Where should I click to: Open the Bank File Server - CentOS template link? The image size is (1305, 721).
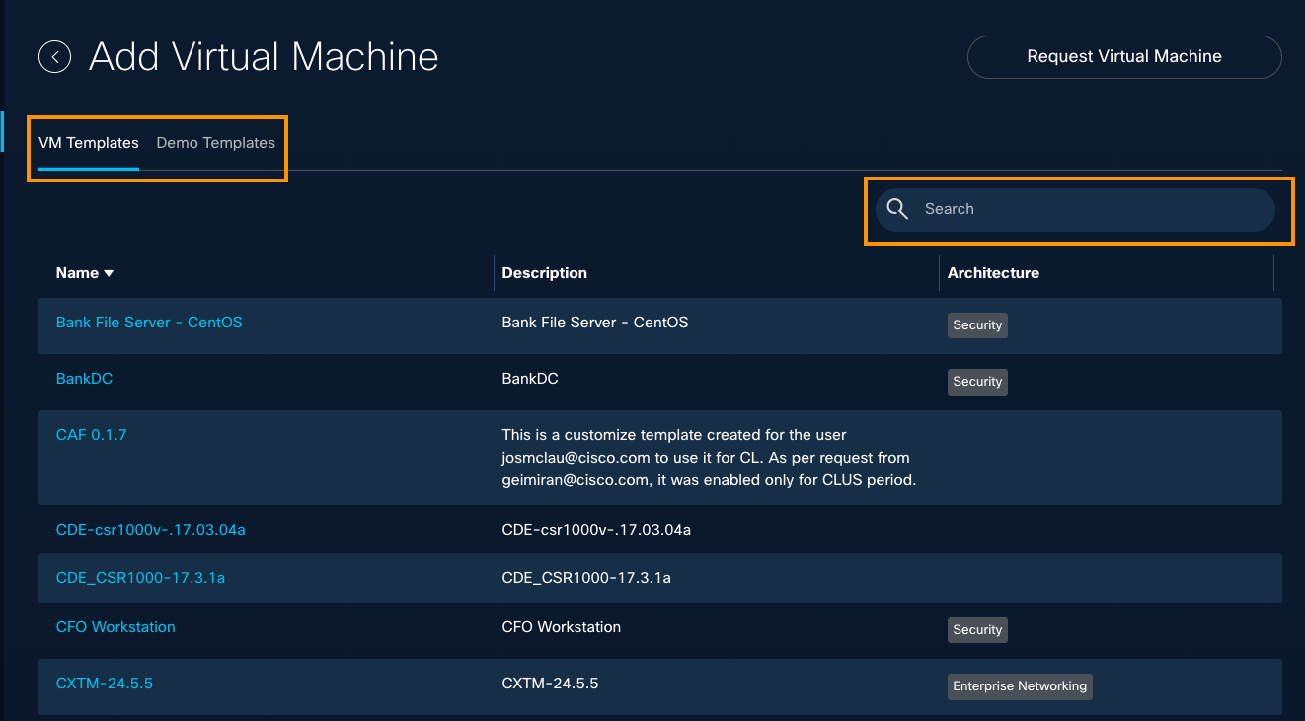coord(149,323)
